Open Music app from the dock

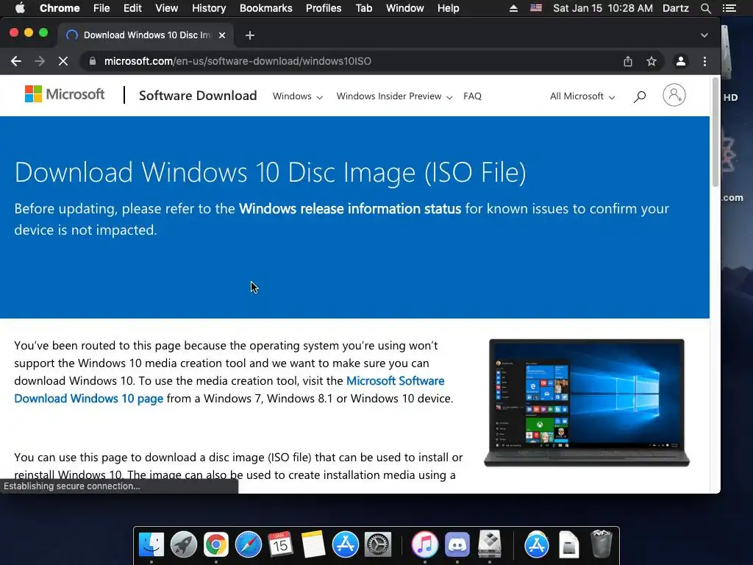pos(424,544)
